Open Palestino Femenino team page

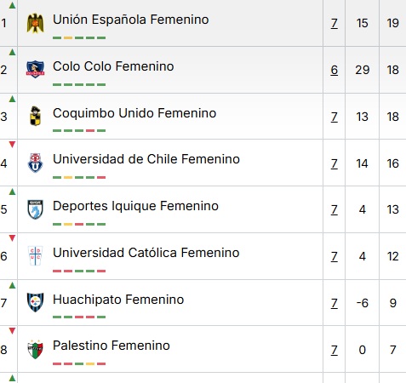coord(112,346)
